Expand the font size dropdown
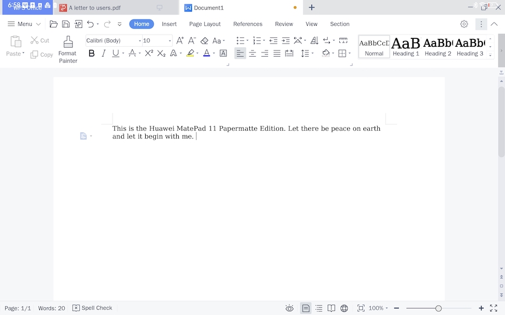 (x=170, y=41)
